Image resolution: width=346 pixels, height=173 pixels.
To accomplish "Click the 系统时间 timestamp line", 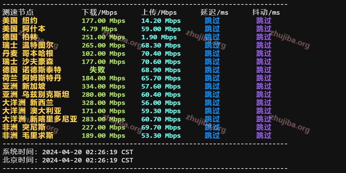I will [x=68, y=152].
